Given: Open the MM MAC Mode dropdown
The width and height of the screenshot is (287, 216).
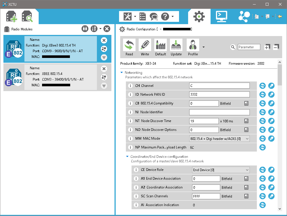Looking at the screenshot, I should [219, 139].
